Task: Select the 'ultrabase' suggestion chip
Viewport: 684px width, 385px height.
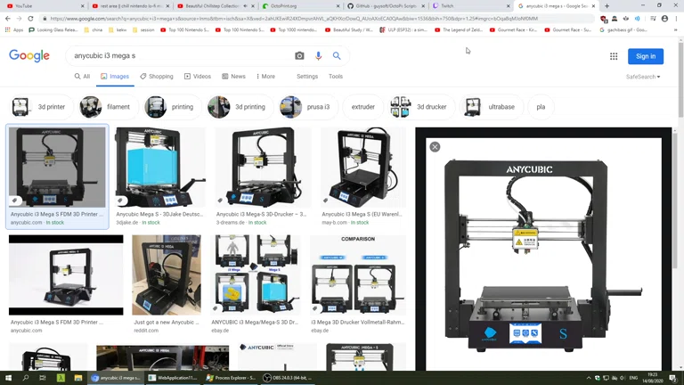Action: [x=490, y=107]
